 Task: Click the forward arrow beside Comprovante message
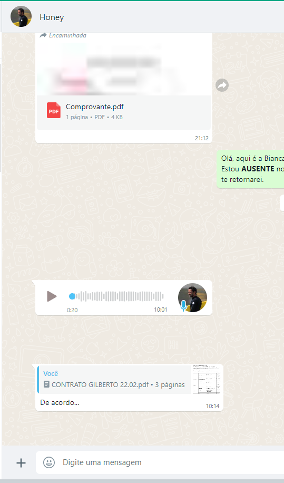(222, 85)
